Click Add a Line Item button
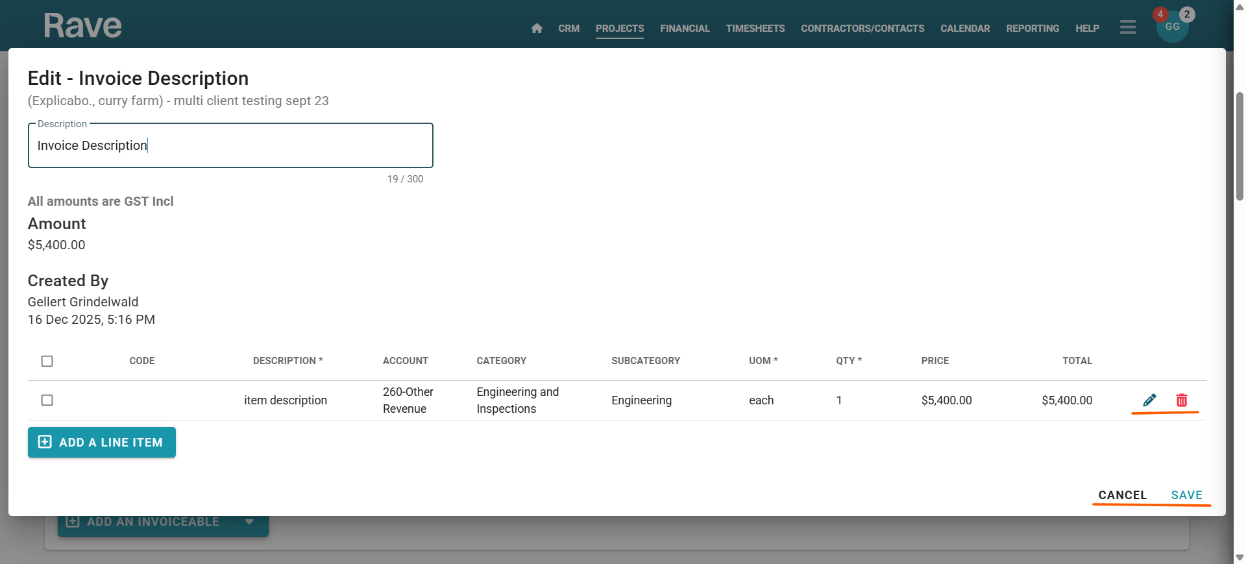The image size is (1246, 564). 102,442
